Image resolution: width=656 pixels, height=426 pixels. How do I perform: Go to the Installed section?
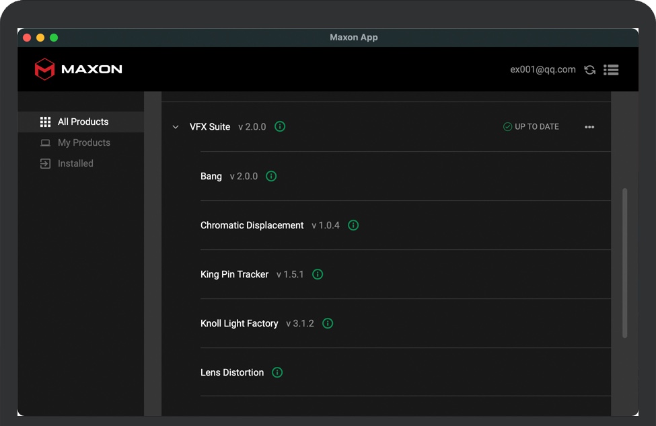tap(75, 163)
